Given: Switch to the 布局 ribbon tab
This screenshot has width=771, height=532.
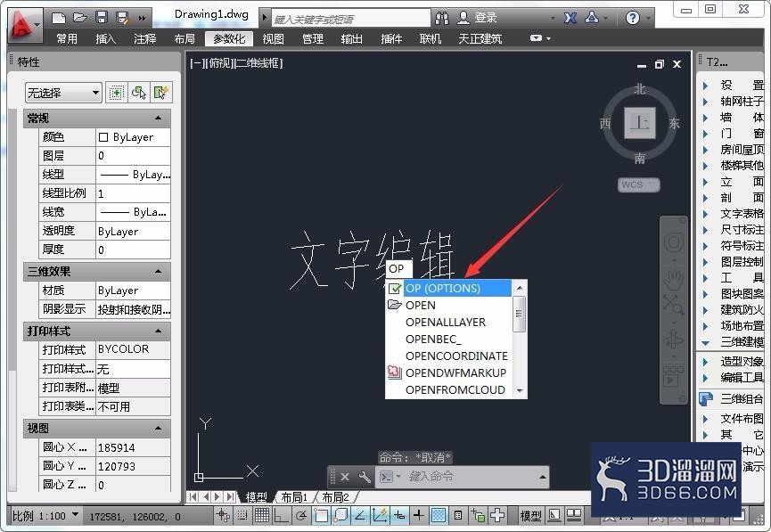Looking at the screenshot, I should tap(185, 39).
